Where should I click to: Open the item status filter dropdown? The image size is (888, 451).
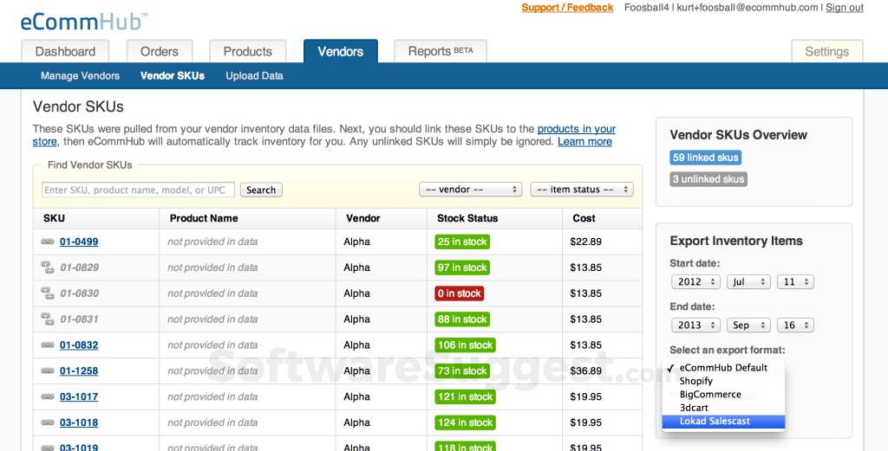point(581,190)
